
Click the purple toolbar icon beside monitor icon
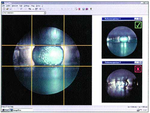(x=87, y=9)
